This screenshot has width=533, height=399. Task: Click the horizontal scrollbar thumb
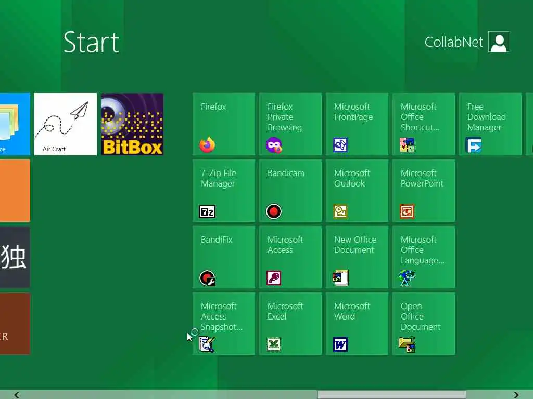pyautogui.click(x=391, y=395)
